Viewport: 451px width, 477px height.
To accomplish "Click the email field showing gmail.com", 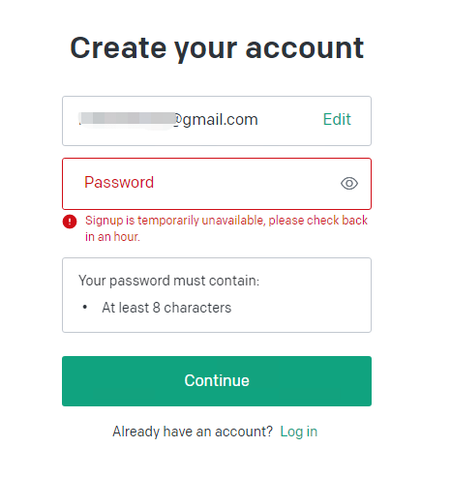I will [217, 121].
